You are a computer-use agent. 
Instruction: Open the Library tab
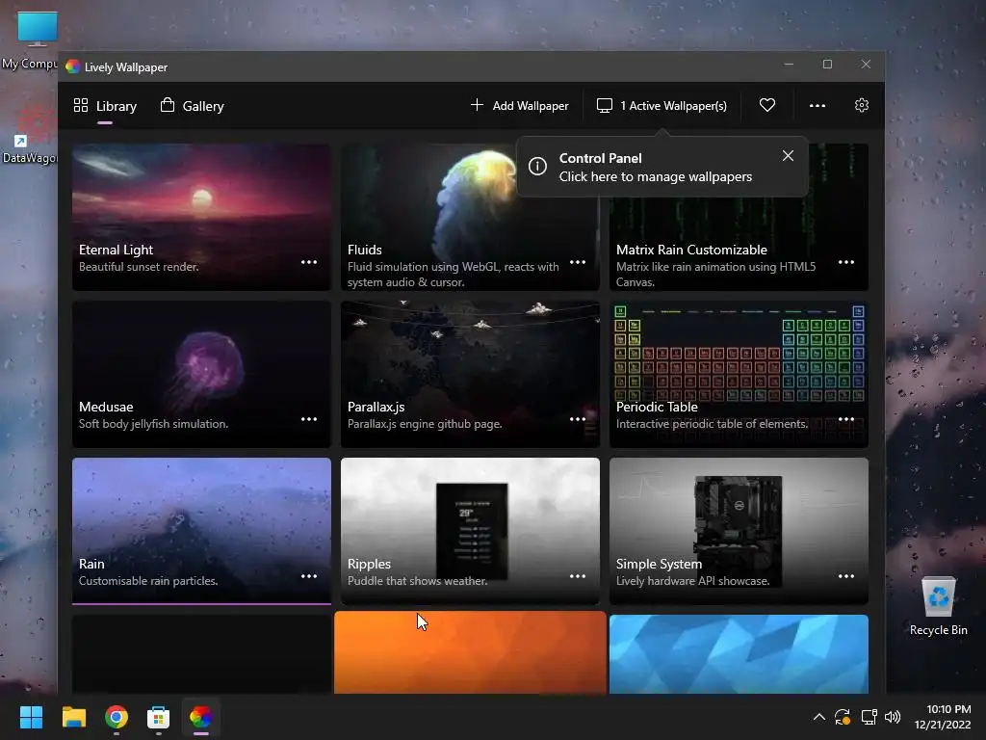point(105,106)
